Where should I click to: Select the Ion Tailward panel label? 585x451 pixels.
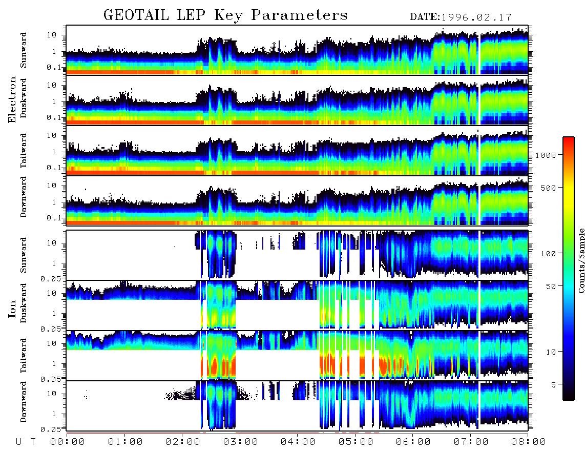pos(24,356)
